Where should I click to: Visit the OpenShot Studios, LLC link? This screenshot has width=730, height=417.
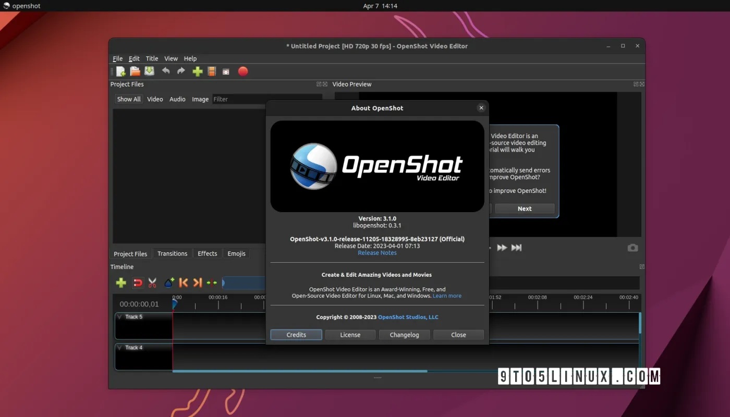408,317
